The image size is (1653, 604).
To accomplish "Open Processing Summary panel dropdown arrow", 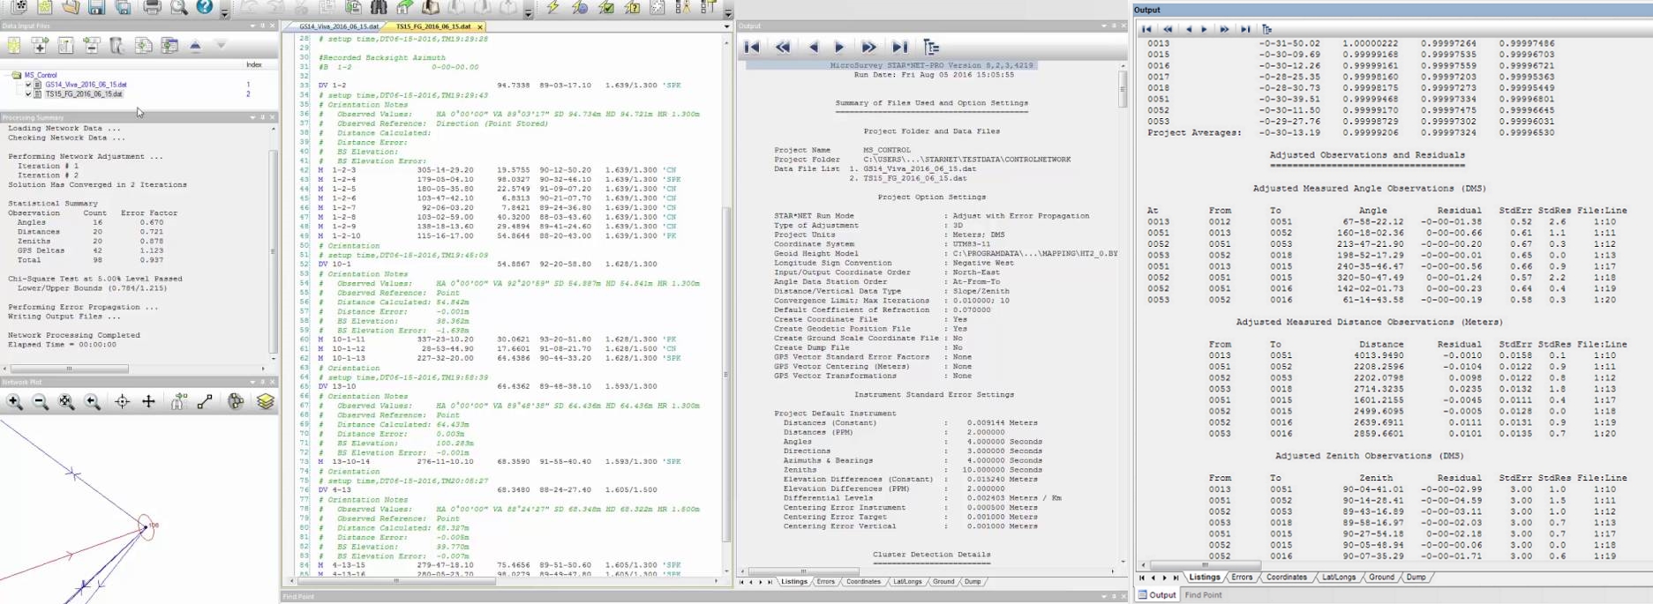I will pyautogui.click(x=252, y=117).
